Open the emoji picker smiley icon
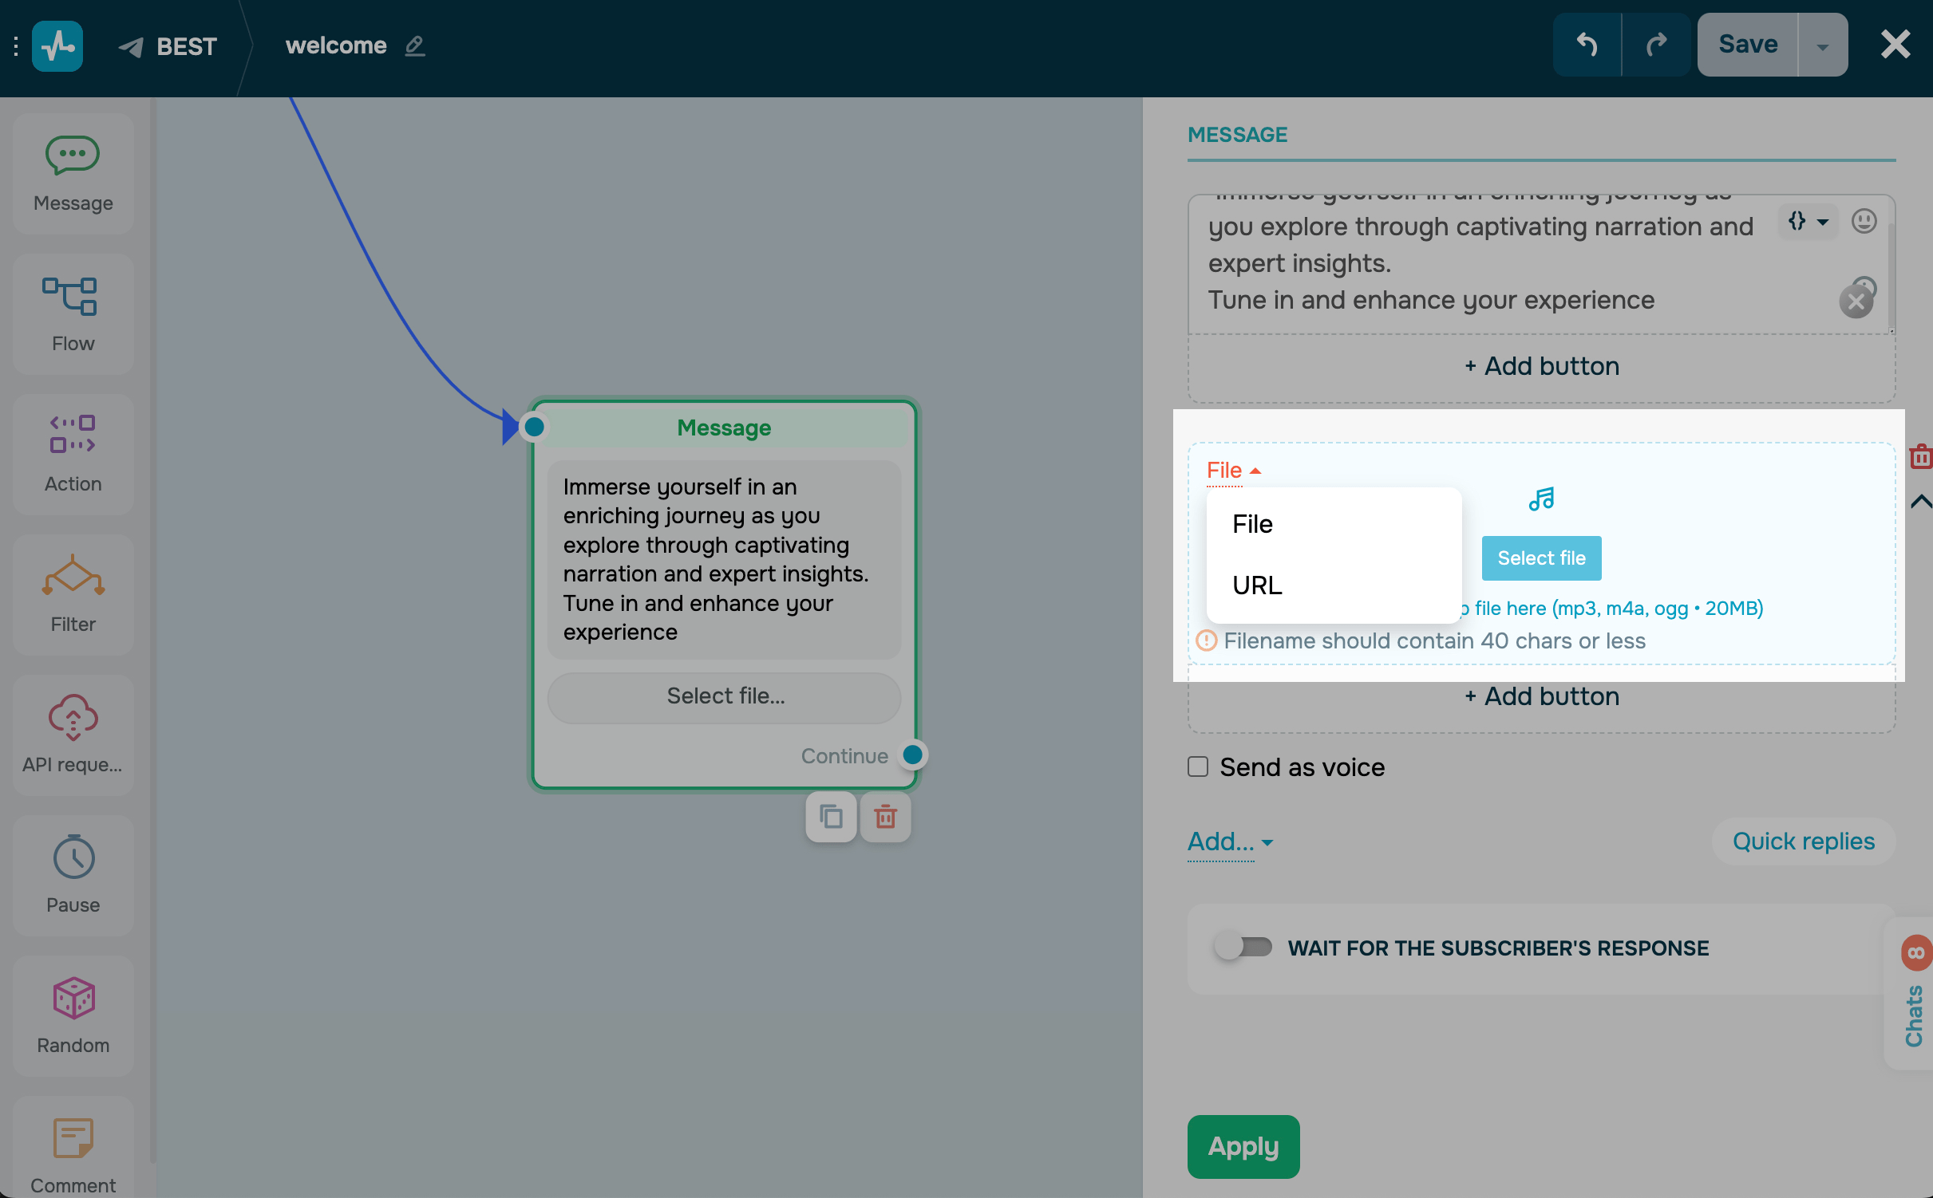Viewport: 1933px width, 1198px height. click(x=1864, y=221)
